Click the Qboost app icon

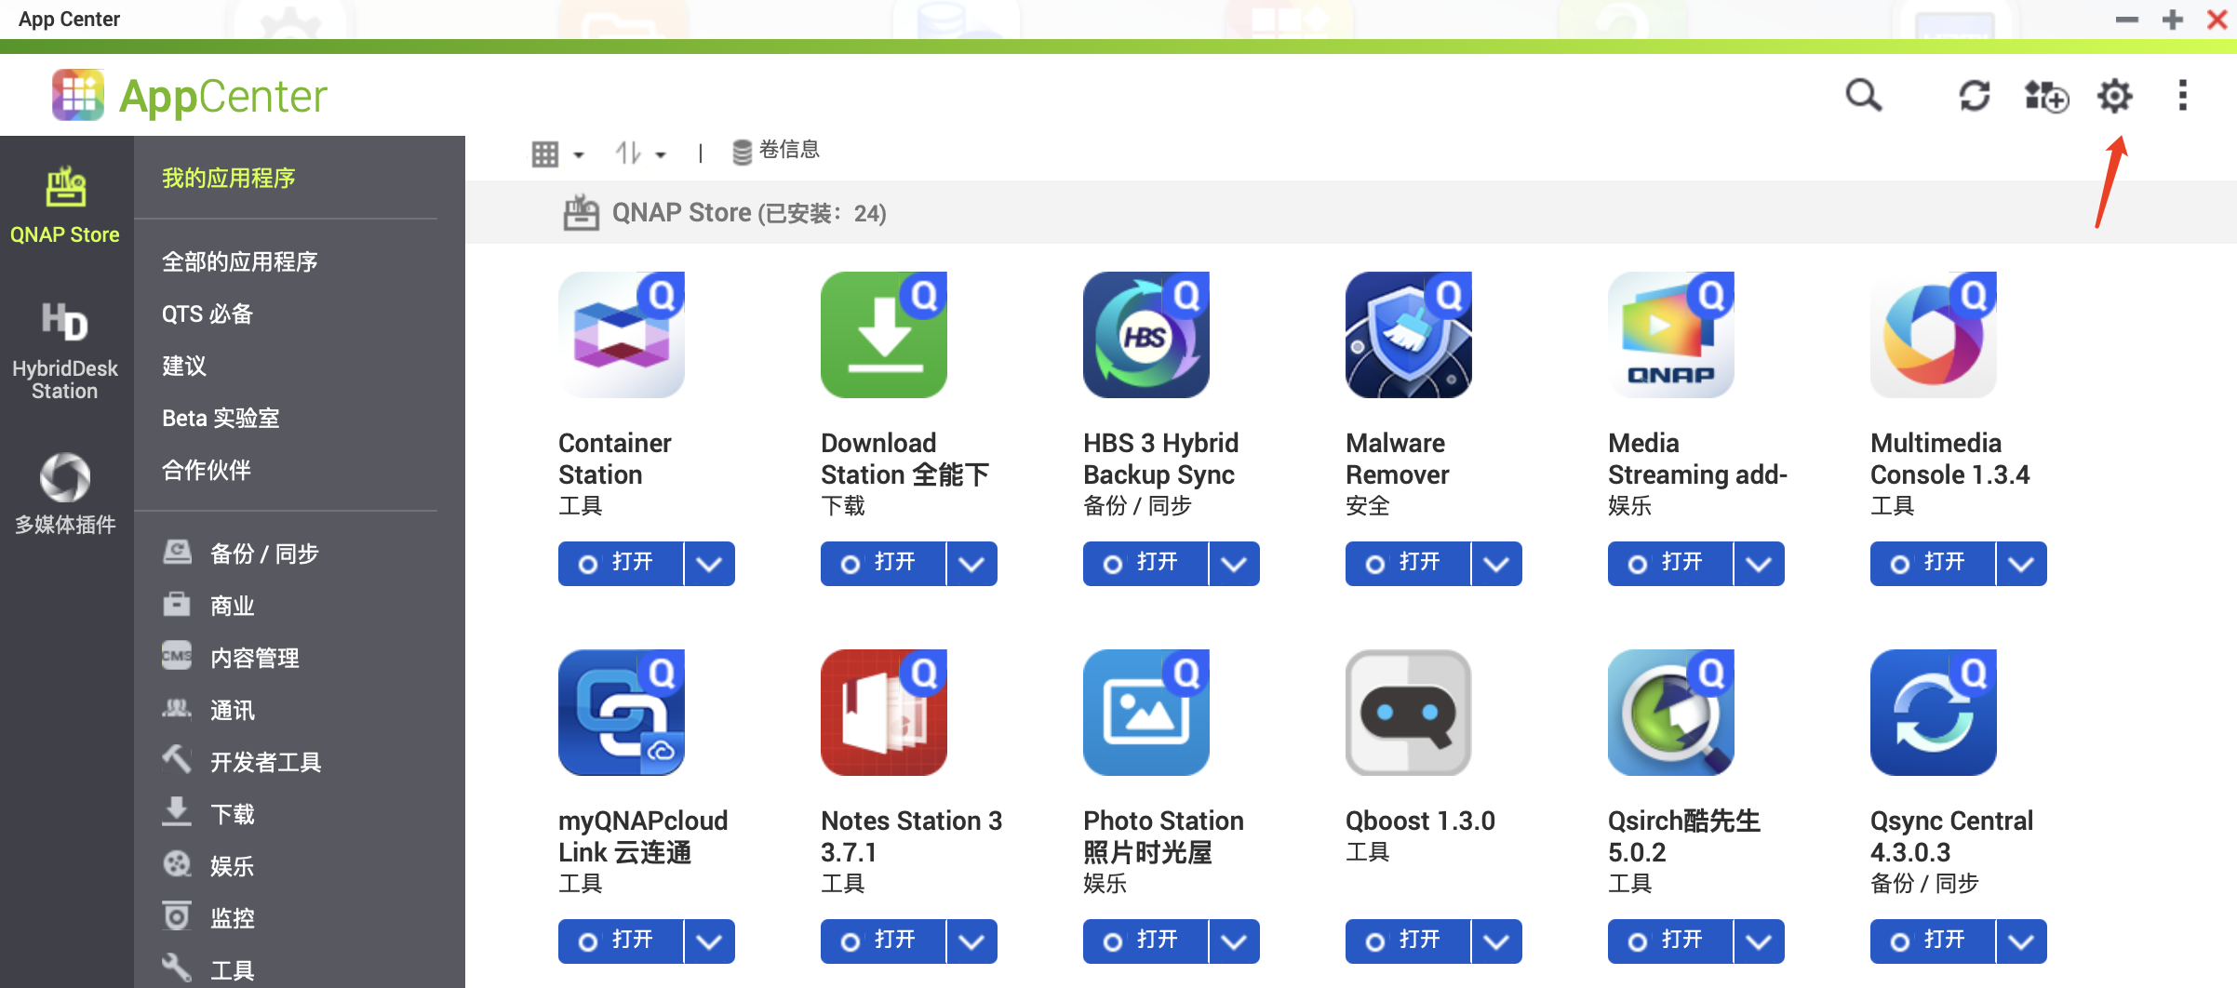(x=1409, y=713)
